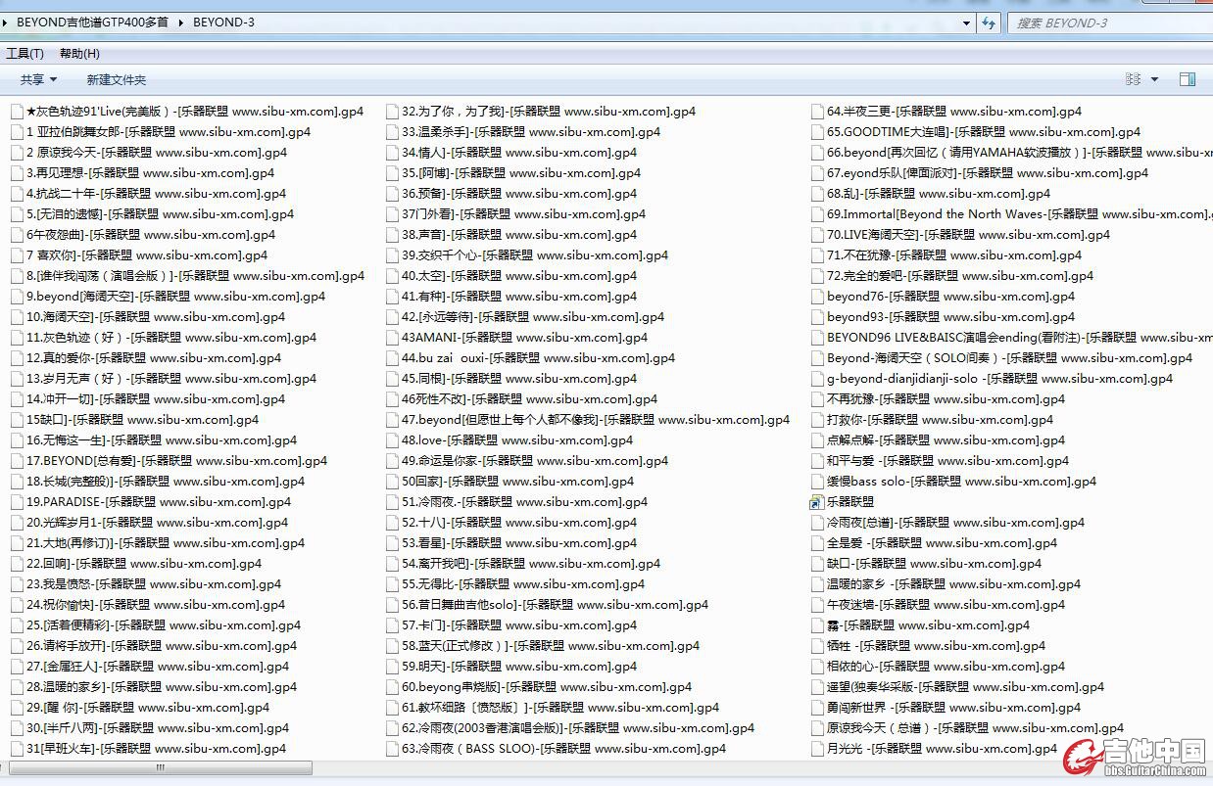Open the view options dropdown arrow
Image resolution: width=1213 pixels, height=786 pixels.
pos(1154,79)
